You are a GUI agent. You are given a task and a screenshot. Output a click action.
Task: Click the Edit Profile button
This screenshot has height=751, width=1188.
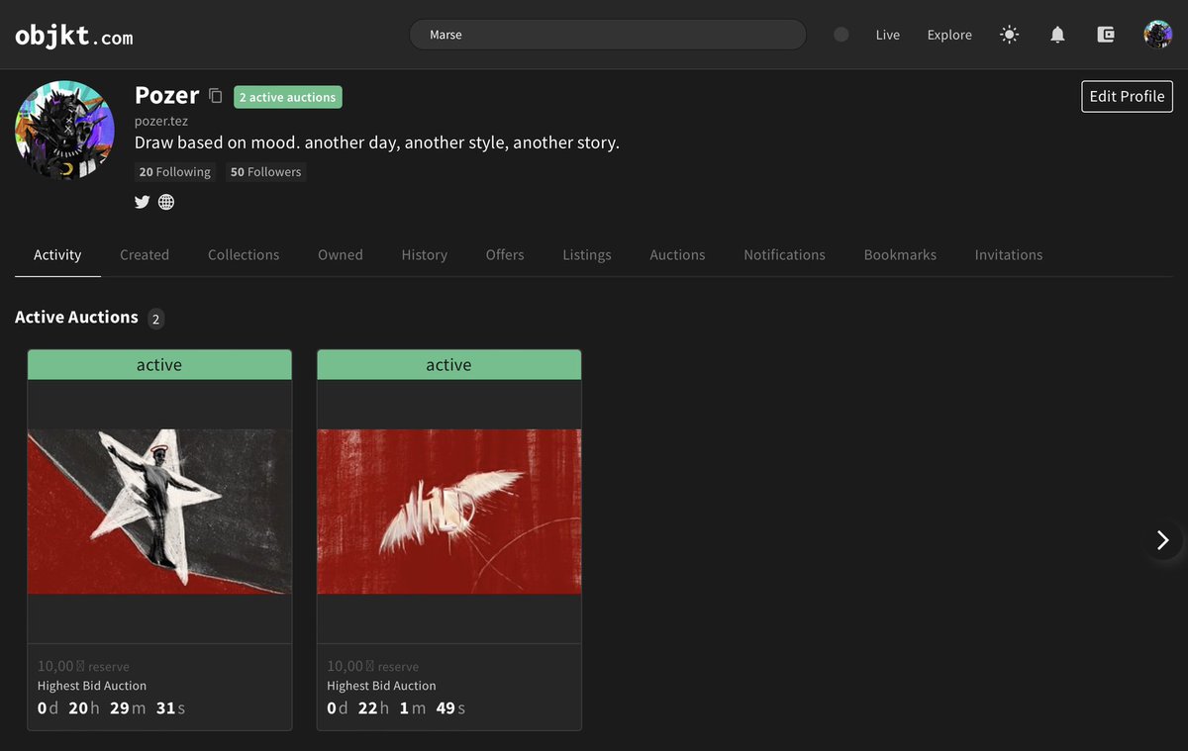coord(1127,96)
